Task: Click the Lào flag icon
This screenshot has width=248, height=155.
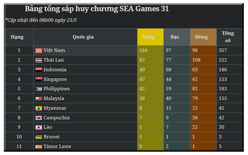Action: (x=38, y=127)
